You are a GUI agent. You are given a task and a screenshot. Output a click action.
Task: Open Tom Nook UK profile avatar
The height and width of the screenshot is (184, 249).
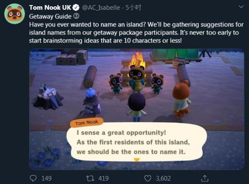click(x=14, y=14)
